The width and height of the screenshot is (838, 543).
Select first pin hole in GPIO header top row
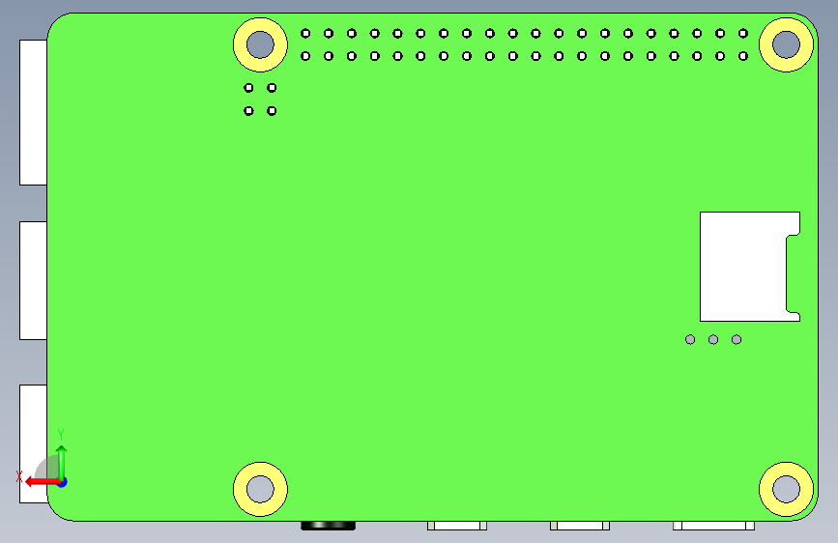tap(305, 33)
